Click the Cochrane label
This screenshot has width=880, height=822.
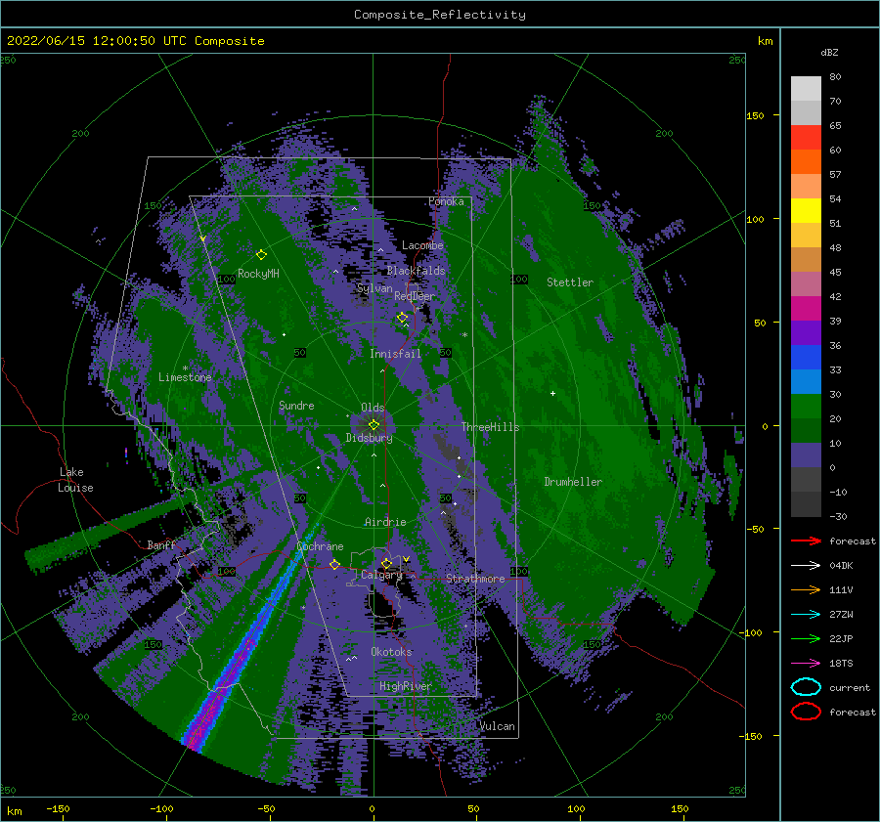point(320,546)
